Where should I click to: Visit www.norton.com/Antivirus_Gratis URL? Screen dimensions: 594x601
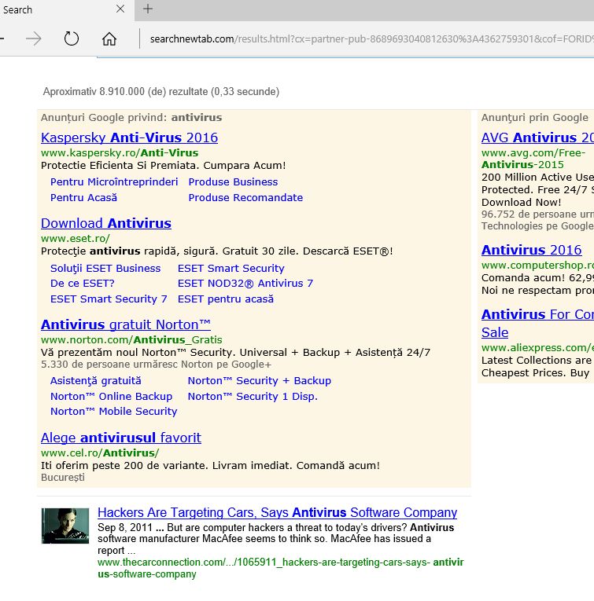[x=131, y=339]
